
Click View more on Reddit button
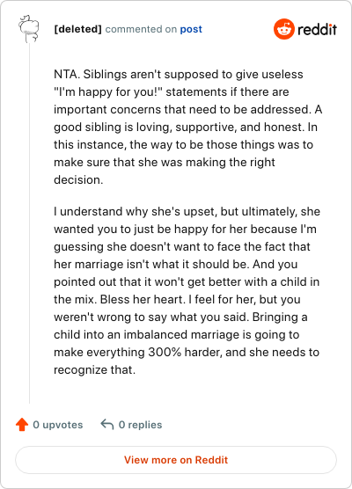point(176,460)
